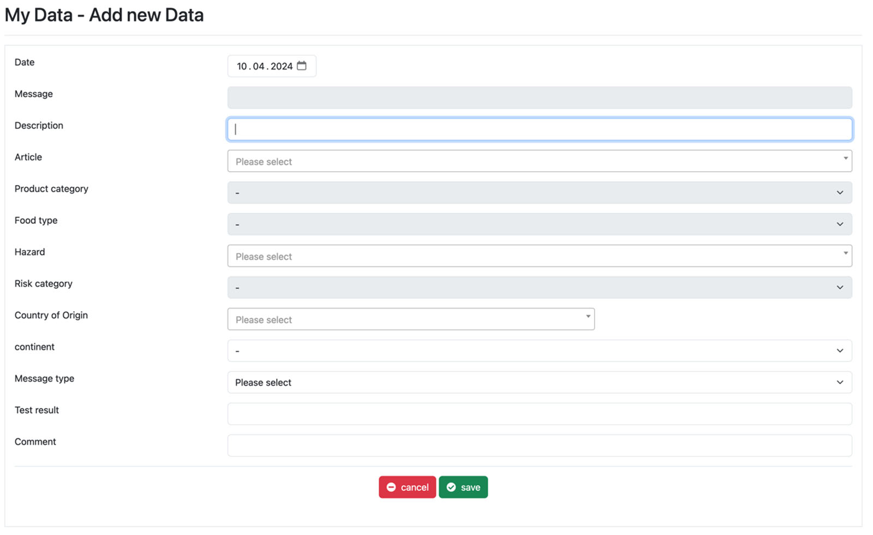The width and height of the screenshot is (873, 535).
Task: Open the Country of Origin dropdown
Action: pos(410,319)
